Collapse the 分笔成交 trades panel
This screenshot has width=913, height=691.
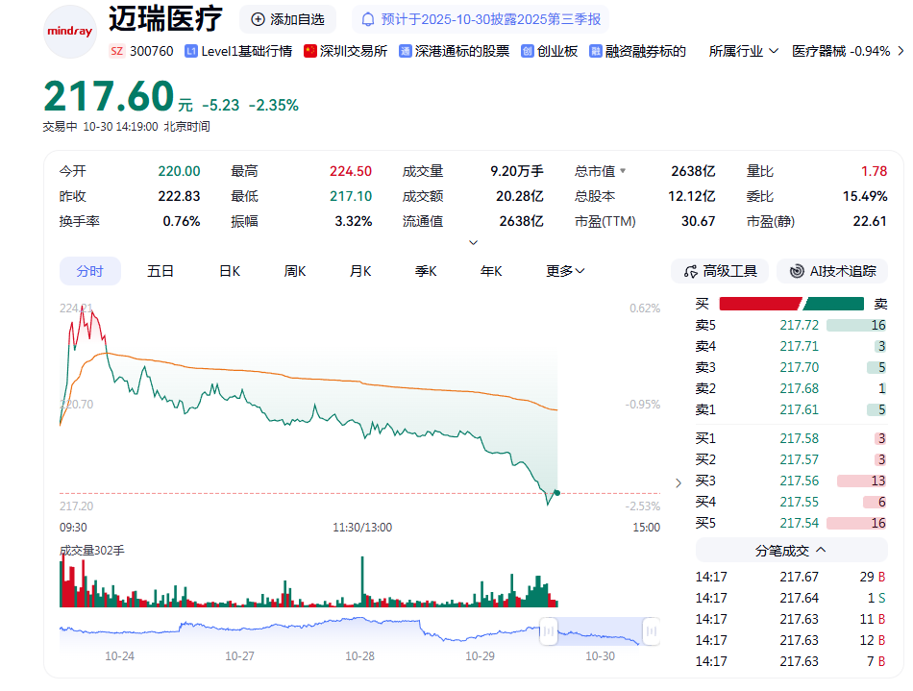(791, 550)
